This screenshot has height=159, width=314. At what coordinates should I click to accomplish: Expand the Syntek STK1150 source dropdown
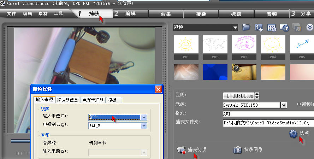(284, 105)
